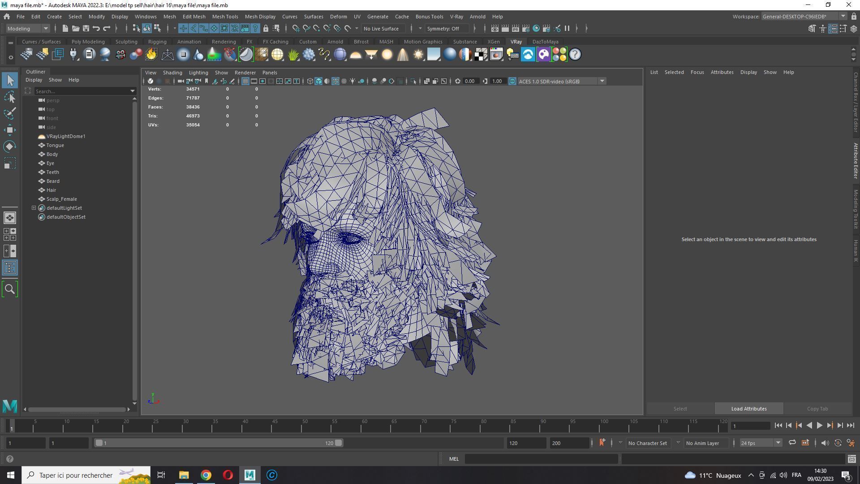Activate the Rotate tool in toolbox
The width and height of the screenshot is (860, 484).
coord(10,147)
